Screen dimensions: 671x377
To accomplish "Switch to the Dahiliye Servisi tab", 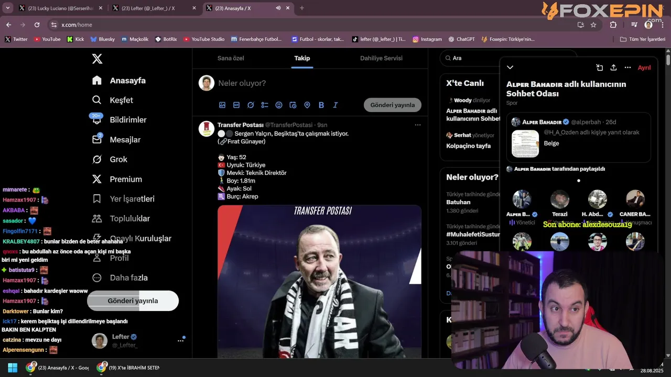I will tap(381, 58).
